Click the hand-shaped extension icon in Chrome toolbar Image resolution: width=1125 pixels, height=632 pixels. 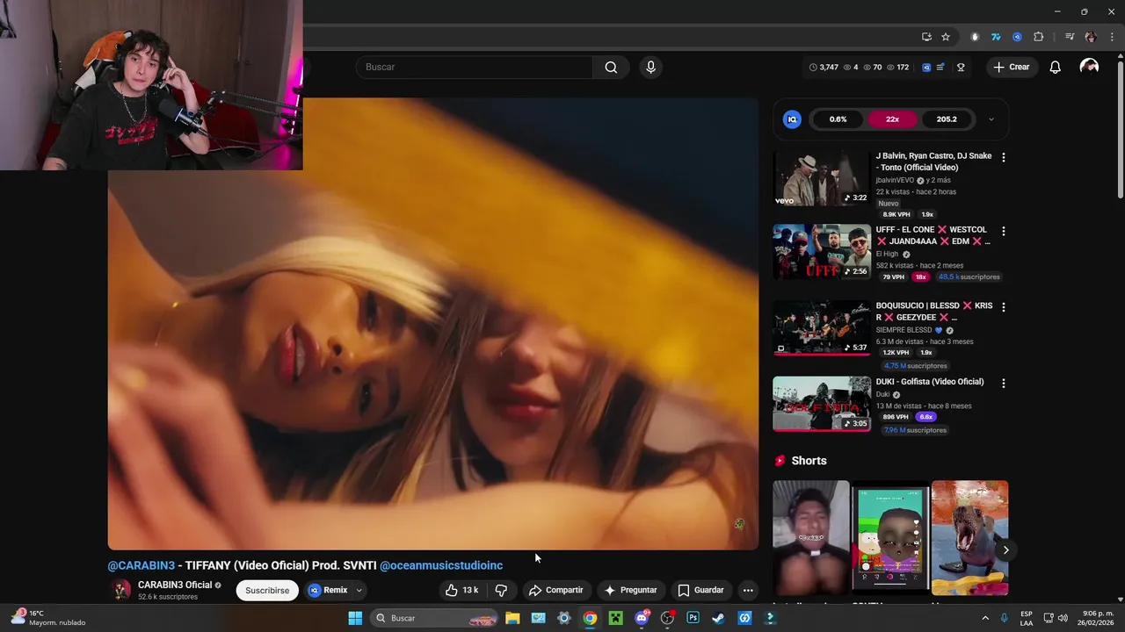[975, 37]
